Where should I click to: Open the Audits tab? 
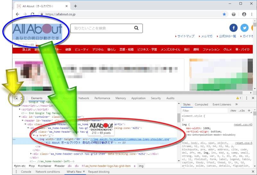coord(170,98)
